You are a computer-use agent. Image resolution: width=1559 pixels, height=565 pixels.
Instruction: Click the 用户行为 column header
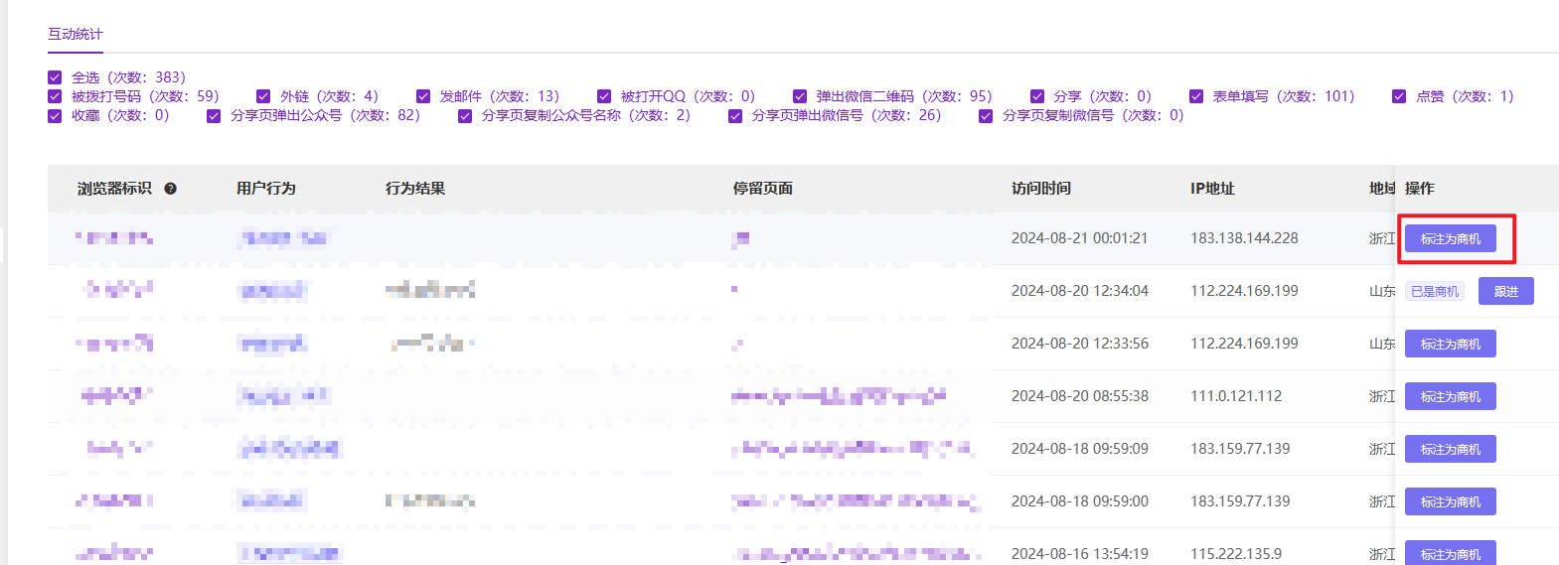266,189
